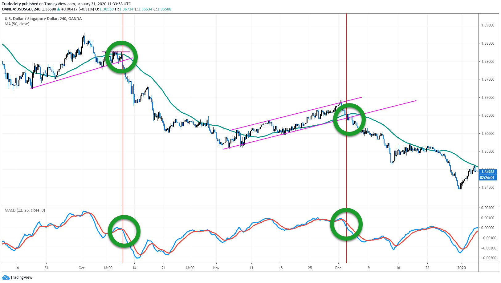Click the 1.36000 price axis label
The height and width of the screenshot is (283, 501).
[x=488, y=134]
